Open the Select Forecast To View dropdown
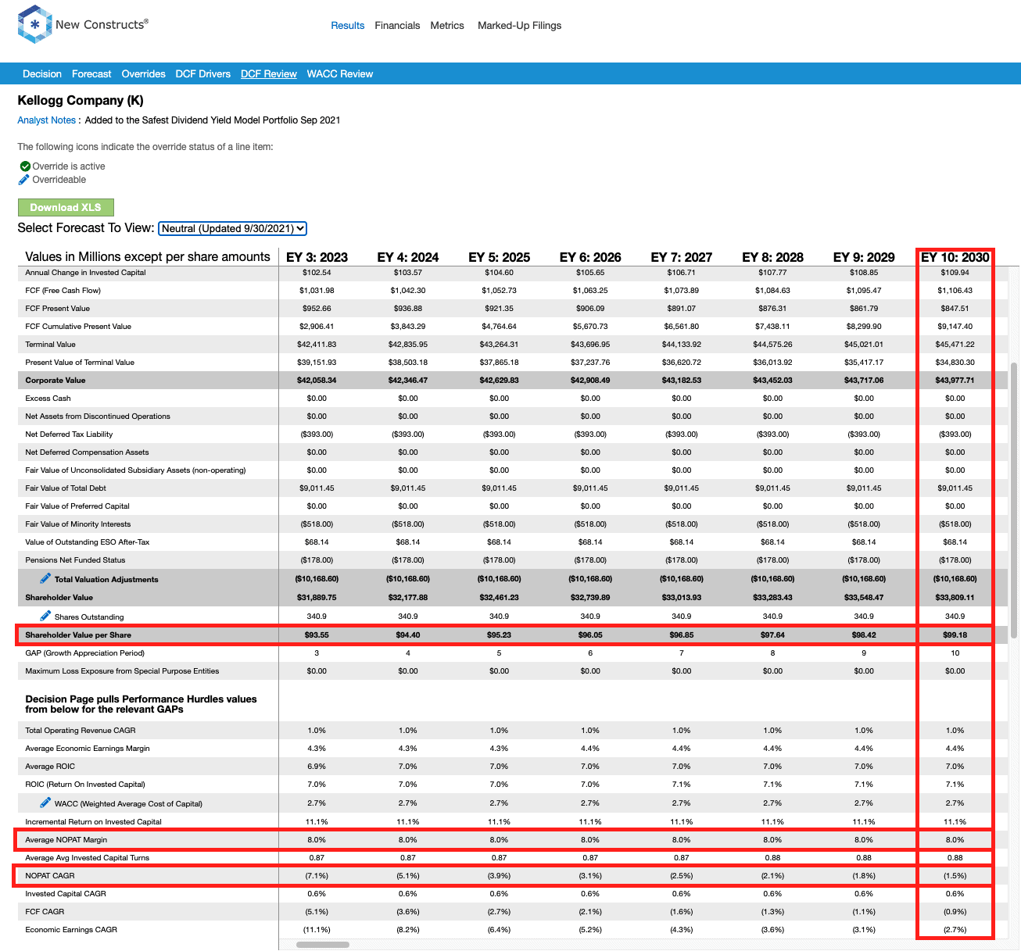Viewport: 1021px width, 951px height. pos(232,228)
